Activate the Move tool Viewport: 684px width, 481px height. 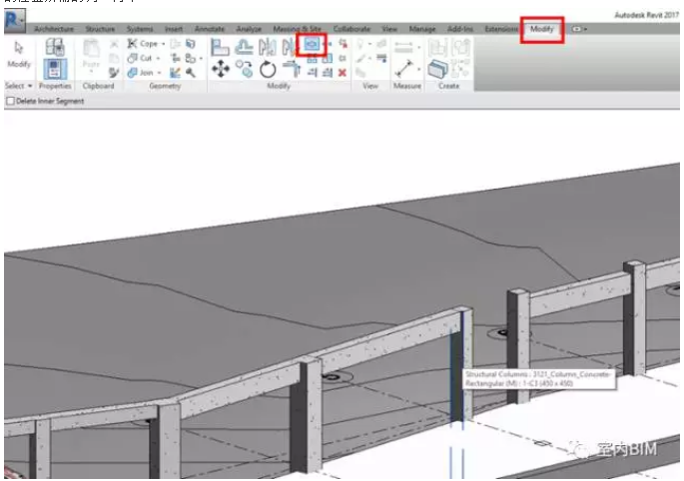coord(220,69)
